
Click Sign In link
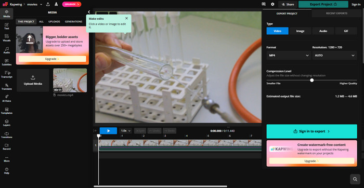point(356,4)
